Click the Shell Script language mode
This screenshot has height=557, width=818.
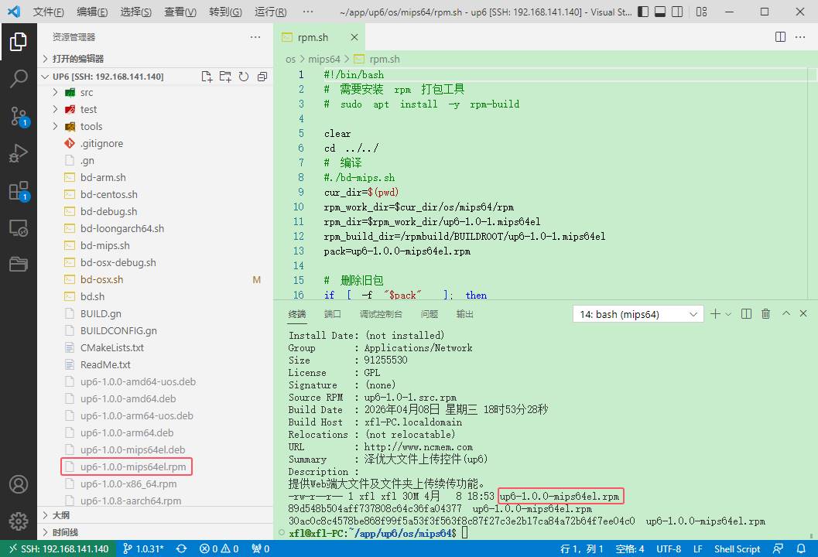737,548
